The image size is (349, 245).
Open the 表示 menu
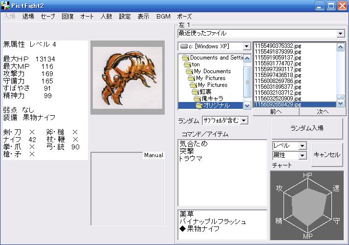(x=143, y=17)
